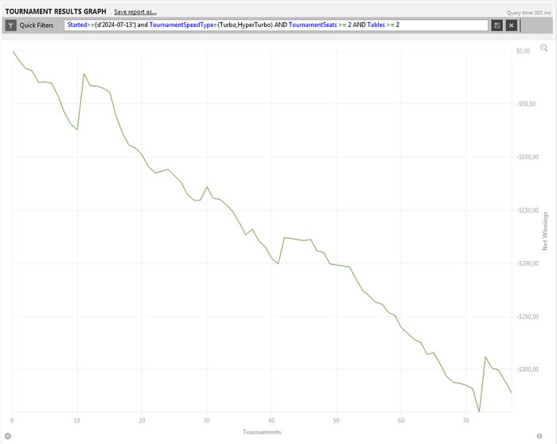Click the '$0,00' y-axis label

tap(523, 51)
